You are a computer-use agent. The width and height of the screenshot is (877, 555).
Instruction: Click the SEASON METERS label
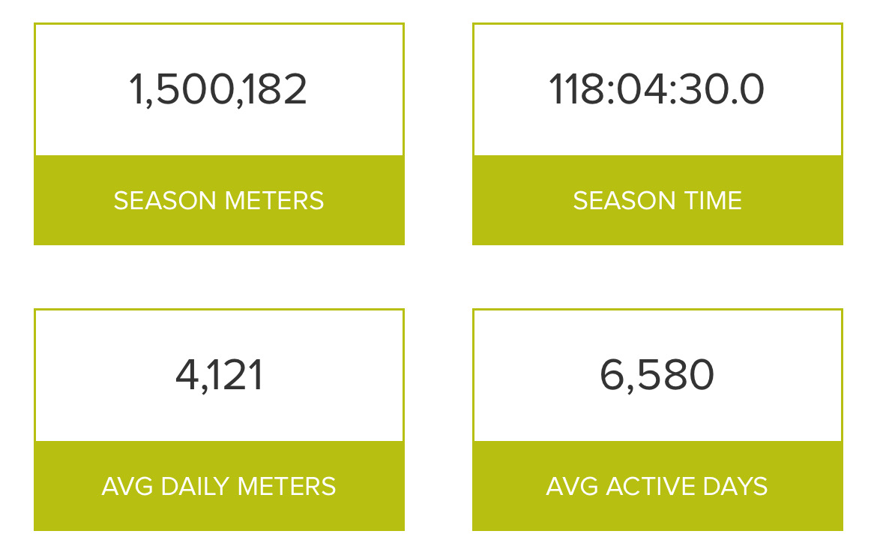pos(219,201)
